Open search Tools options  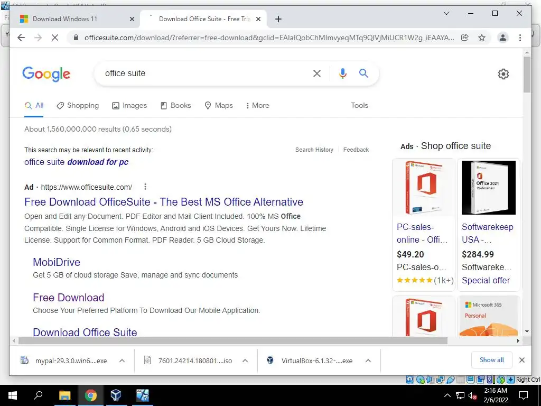click(x=359, y=106)
